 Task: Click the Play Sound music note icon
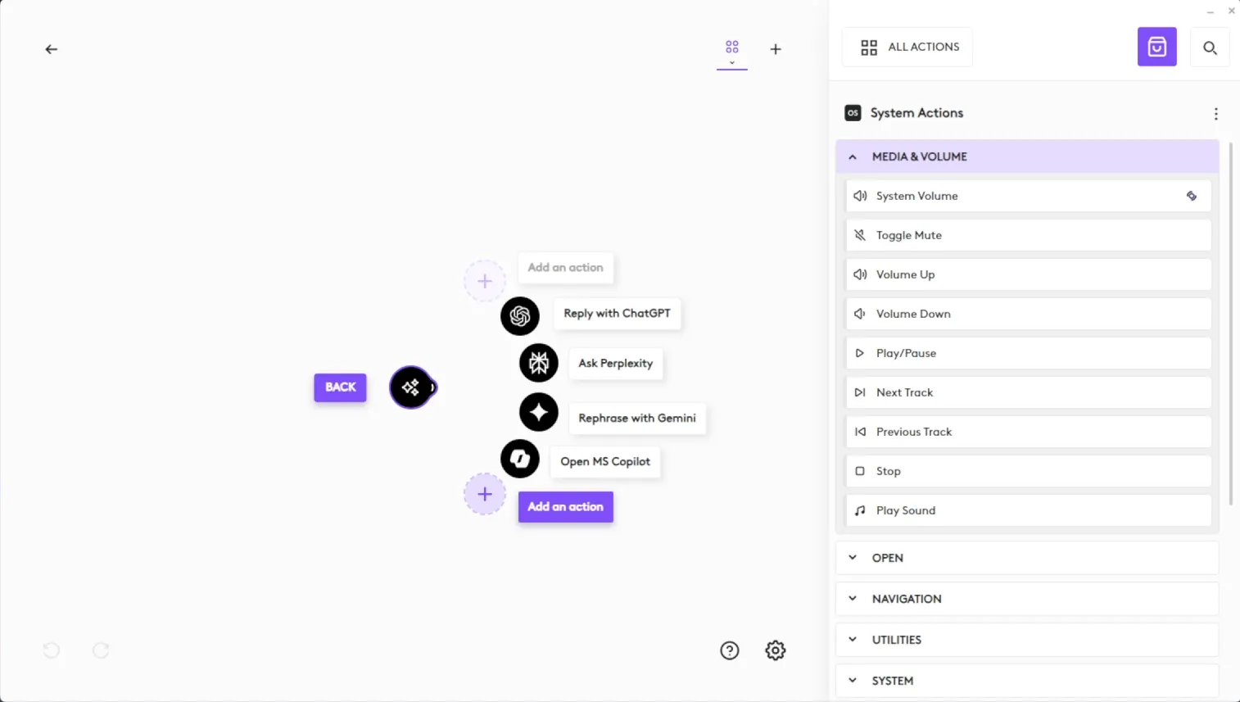click(860, 510)
